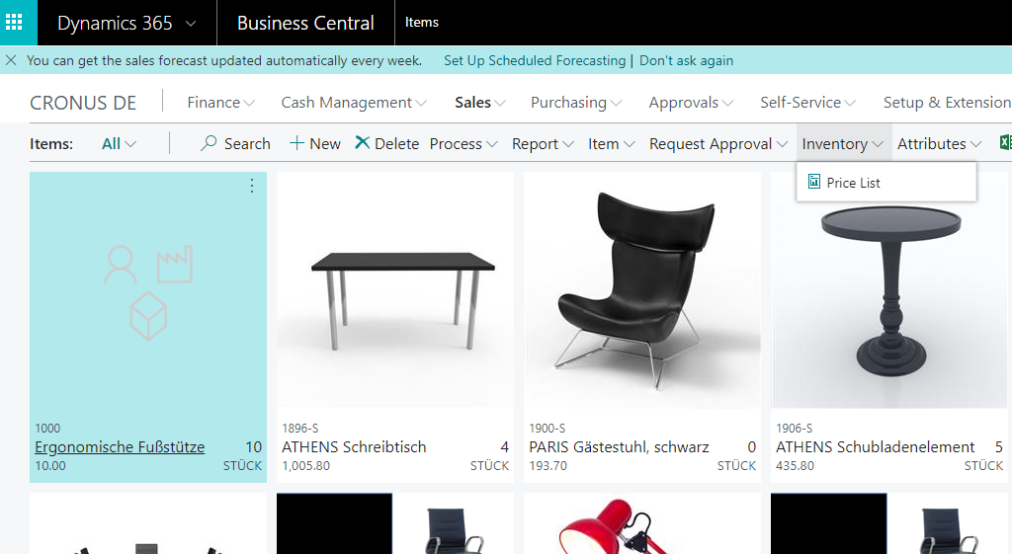The image size is (1012, 554).
Task: Select the ATHENS Schreibtisch item thumbnail
Action: [395, 291]
